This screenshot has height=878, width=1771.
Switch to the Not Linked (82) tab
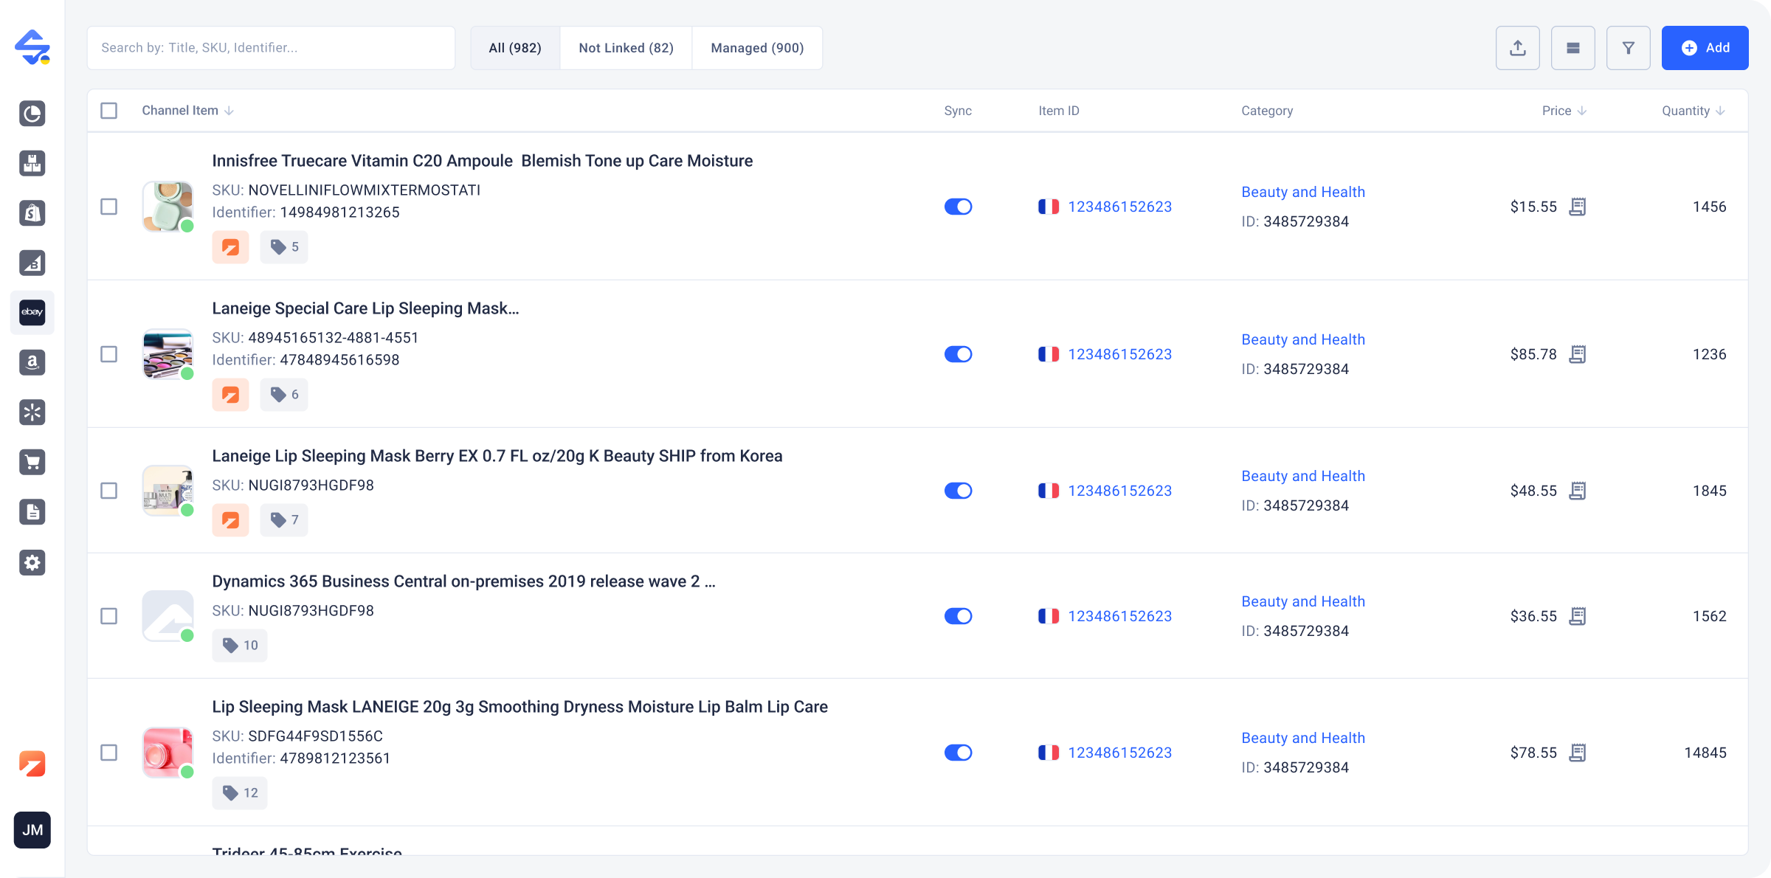pyautogui.click(x=626, y=47)
